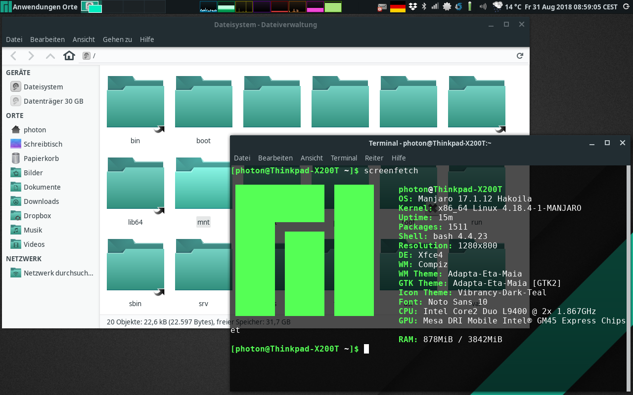Click the volume speaker icon in panel

483,6
